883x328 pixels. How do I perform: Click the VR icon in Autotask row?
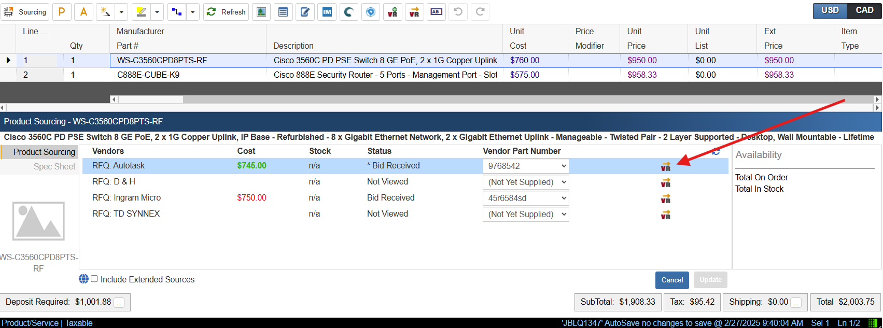coord(666,166)
